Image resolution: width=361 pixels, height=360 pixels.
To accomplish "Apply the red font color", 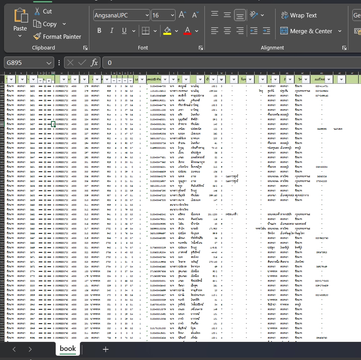I will click(x=187, y=30).
